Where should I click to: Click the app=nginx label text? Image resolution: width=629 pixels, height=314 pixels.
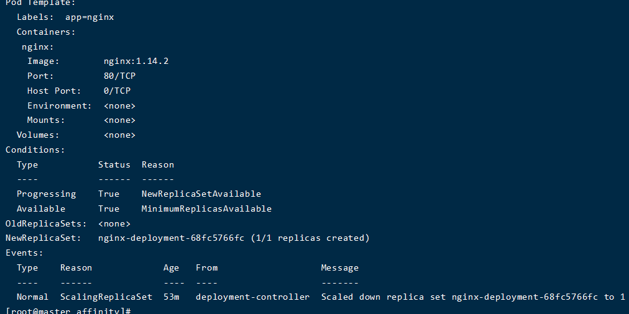pyautogui.click(x=90, y=17)
